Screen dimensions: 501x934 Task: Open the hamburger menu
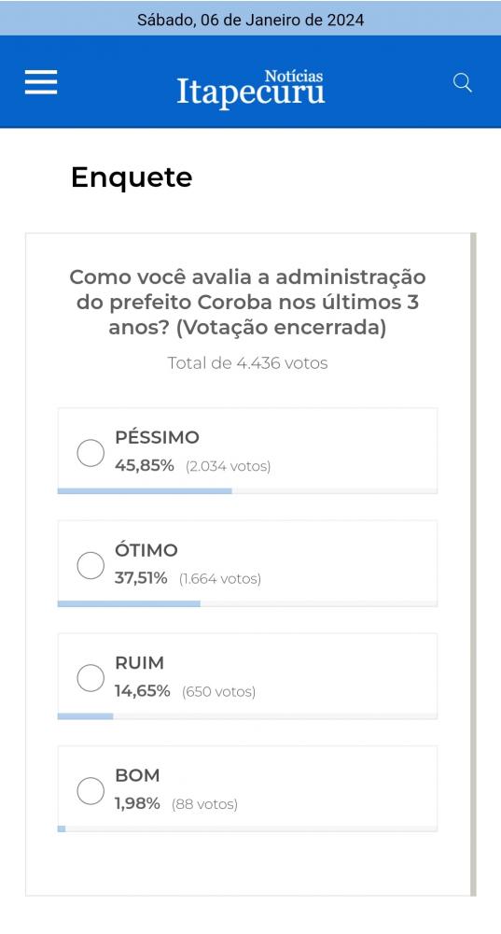tap(41, 82)
